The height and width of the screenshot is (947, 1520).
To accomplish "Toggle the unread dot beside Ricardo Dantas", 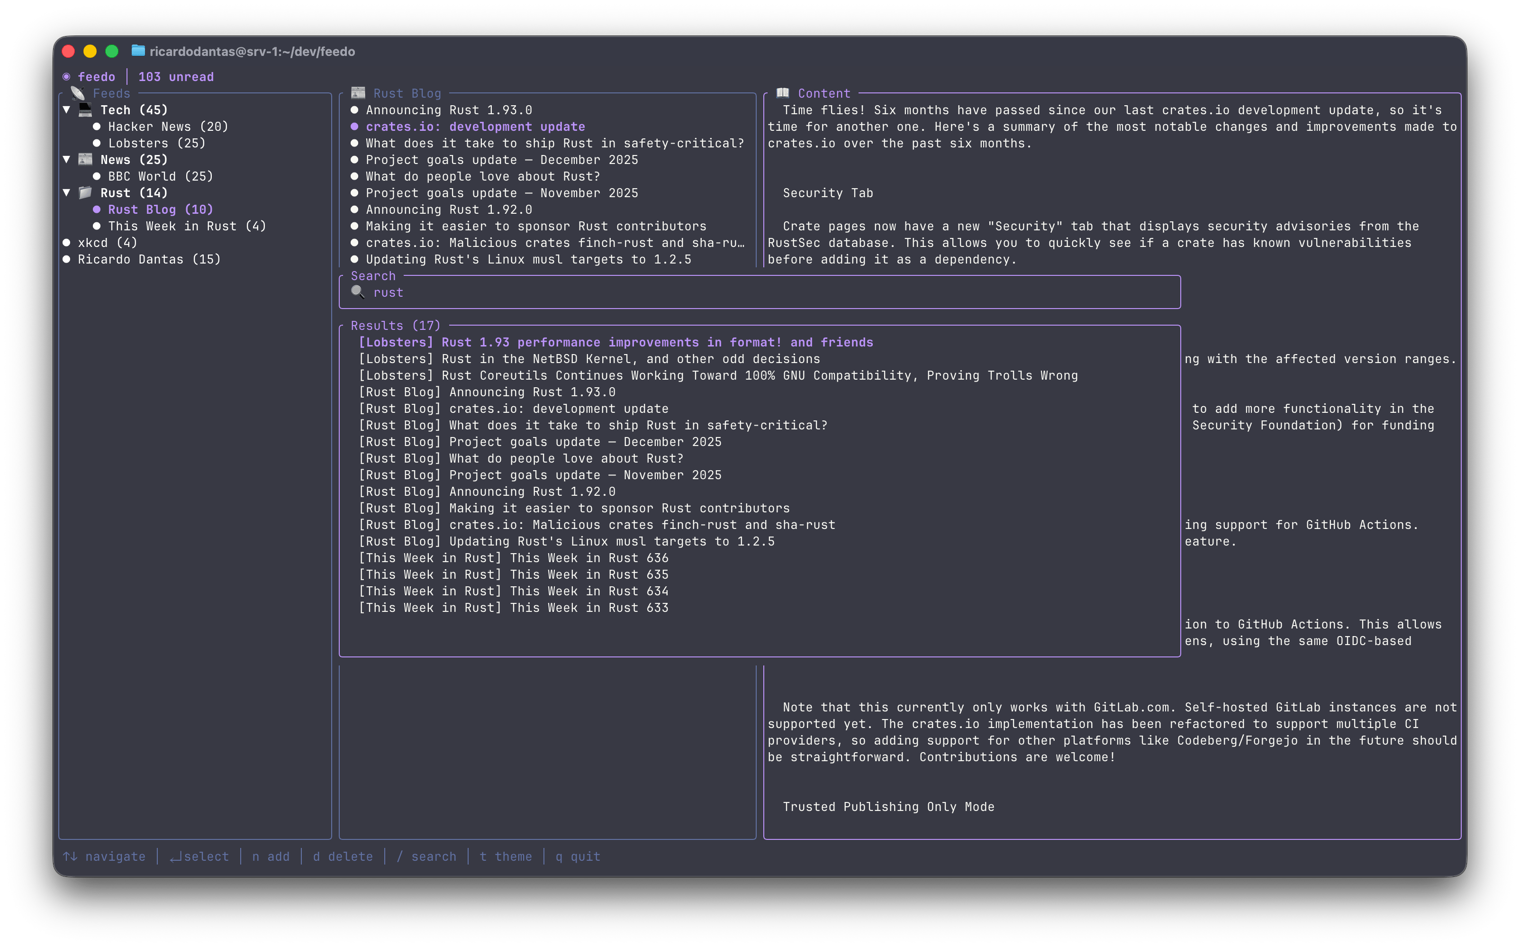I will (68, 259).
